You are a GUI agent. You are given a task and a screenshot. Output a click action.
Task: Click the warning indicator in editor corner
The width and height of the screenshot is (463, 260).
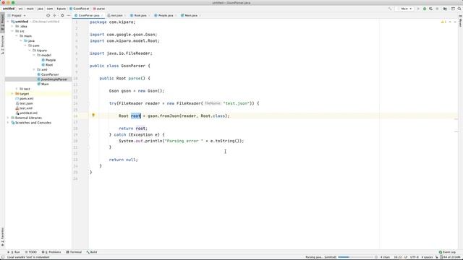click(x=443, y=22)
